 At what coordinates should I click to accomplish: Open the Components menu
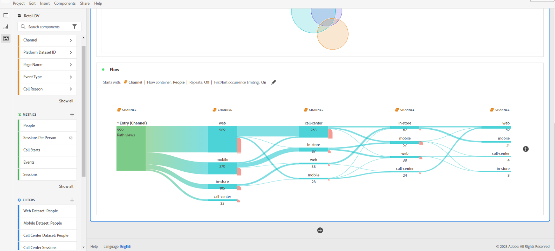[65, 3]
